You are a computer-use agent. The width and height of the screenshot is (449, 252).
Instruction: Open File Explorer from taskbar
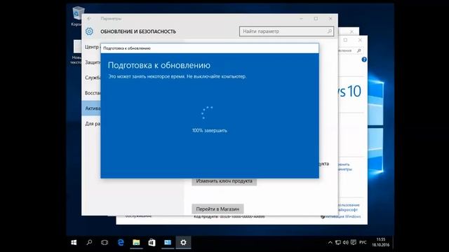[x=136, y=243]
